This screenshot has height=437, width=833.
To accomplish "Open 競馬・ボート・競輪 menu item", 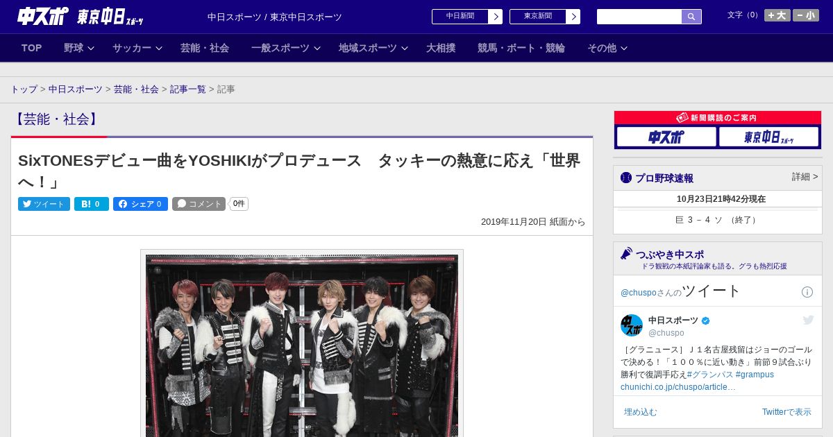I will [x=521, y=48].
